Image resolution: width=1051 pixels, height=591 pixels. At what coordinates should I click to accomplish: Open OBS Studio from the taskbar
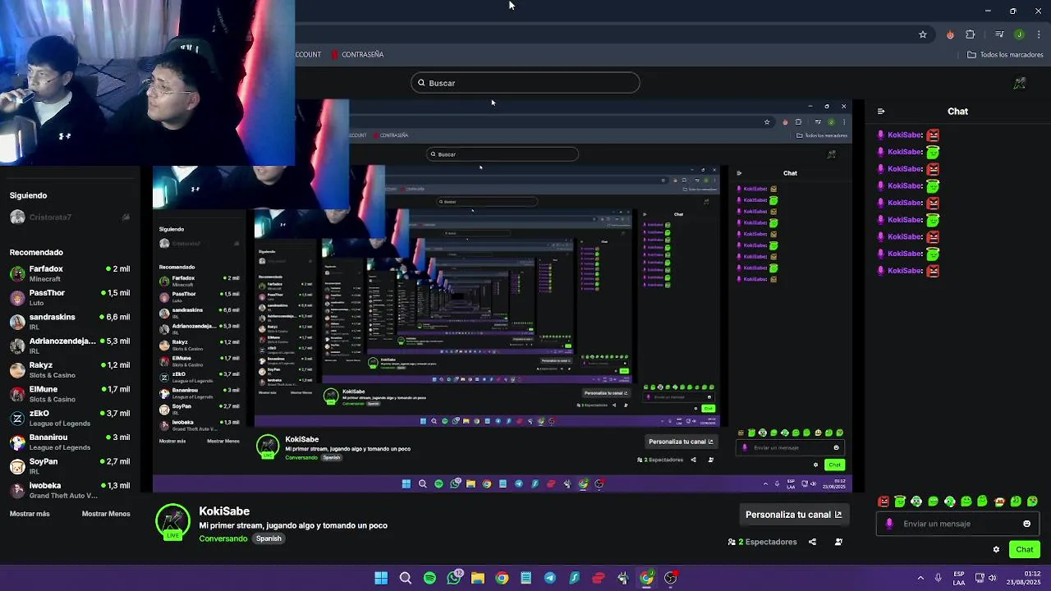point(671,578)
